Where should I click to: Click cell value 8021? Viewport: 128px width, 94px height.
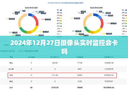80,69
